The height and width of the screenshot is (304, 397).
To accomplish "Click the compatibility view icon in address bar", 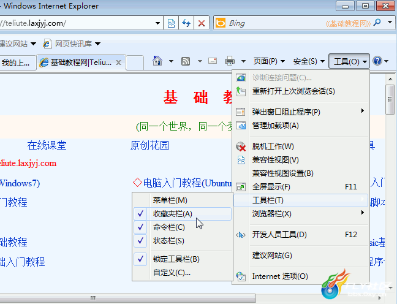I will 171,23.
